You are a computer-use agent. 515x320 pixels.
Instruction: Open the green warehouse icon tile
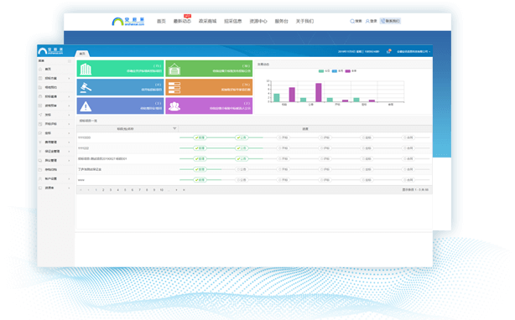[x=209, y=69]
